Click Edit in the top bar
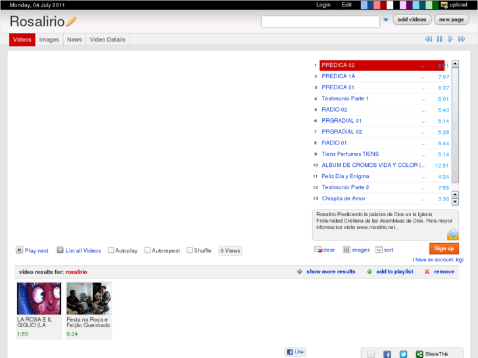478x358 pixels. pyautogui.click(x=347, y=5)
